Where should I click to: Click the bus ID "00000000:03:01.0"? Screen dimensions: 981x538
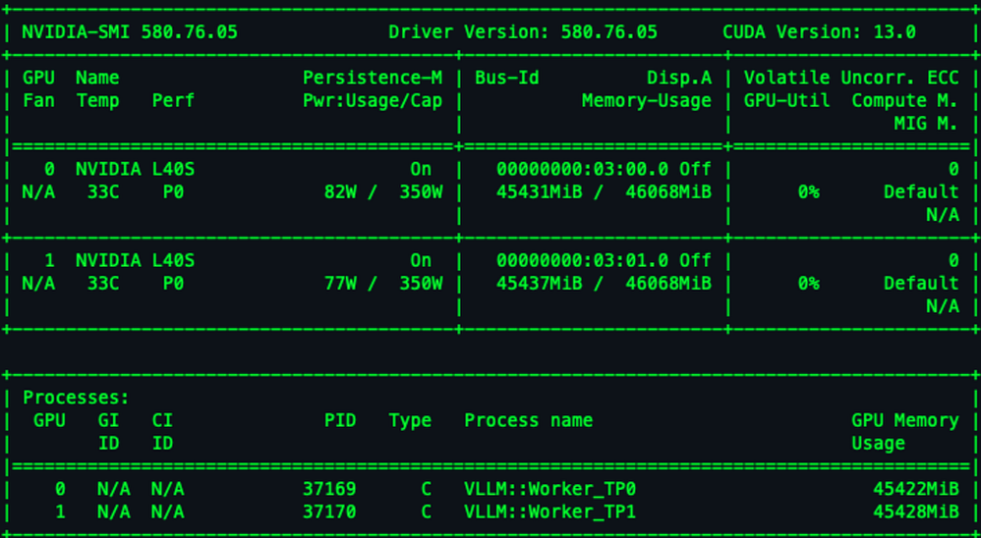point(583,260)
